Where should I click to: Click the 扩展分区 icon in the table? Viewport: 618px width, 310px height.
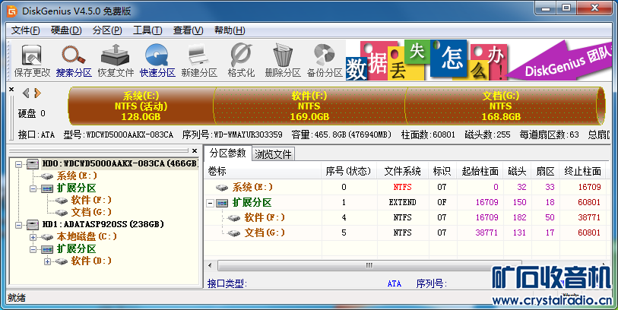tap(222, 203)
